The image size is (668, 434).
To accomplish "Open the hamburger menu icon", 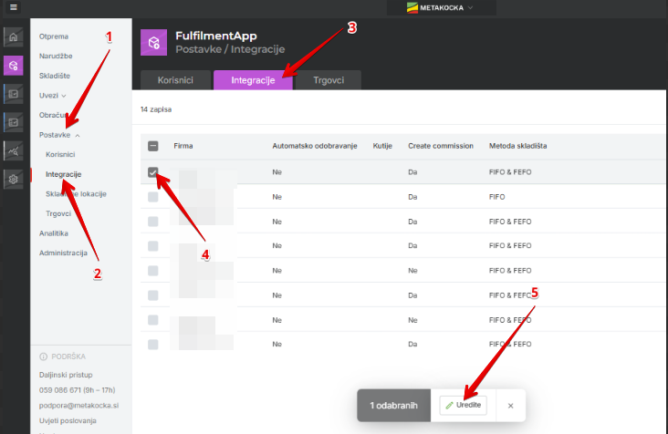I will (x=13, y=7).
